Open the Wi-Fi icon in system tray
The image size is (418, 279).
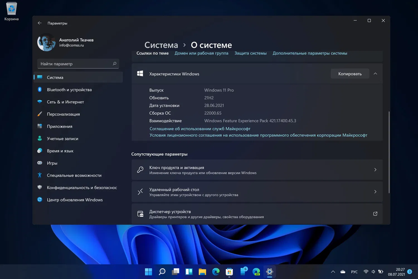point(366,271)
